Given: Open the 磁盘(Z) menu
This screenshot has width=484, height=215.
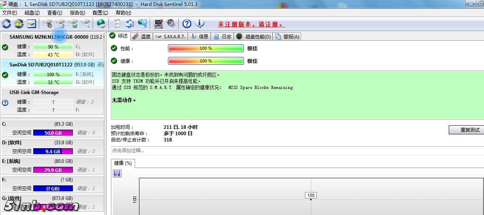Looking at the screenshot, I should point(32,13).
